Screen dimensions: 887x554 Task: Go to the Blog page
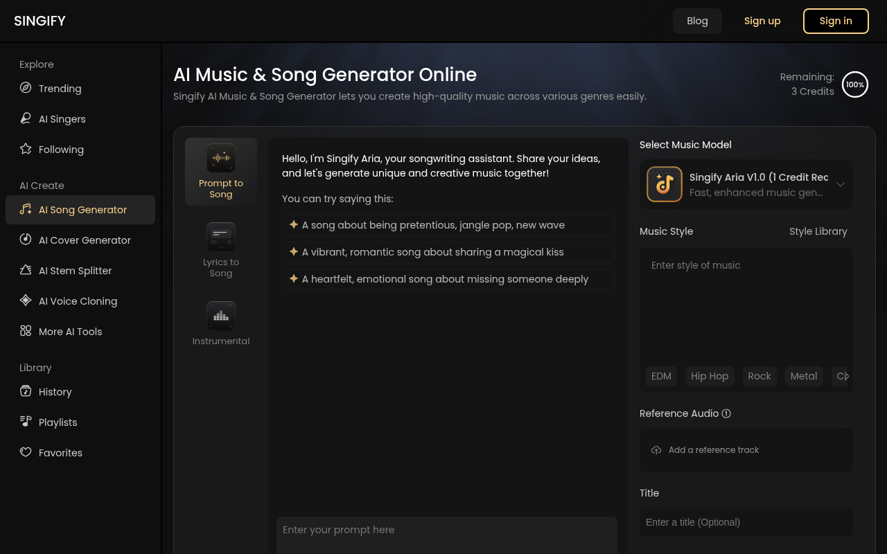697,21
